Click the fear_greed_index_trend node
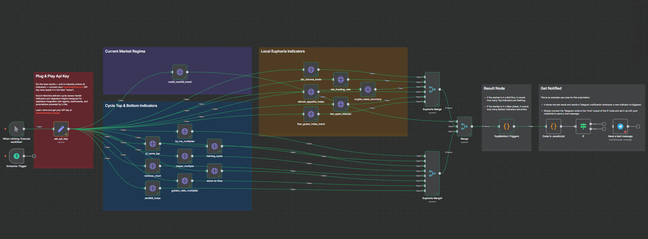 (x=311, y=114)
